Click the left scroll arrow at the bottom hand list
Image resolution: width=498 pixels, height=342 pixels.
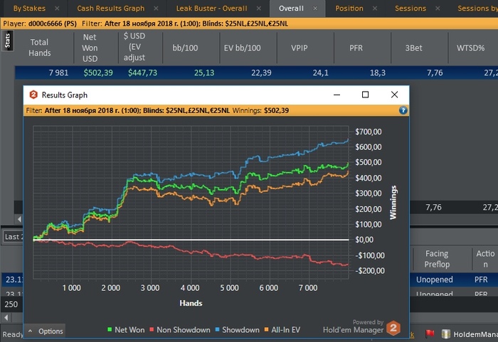coord(6,317)
